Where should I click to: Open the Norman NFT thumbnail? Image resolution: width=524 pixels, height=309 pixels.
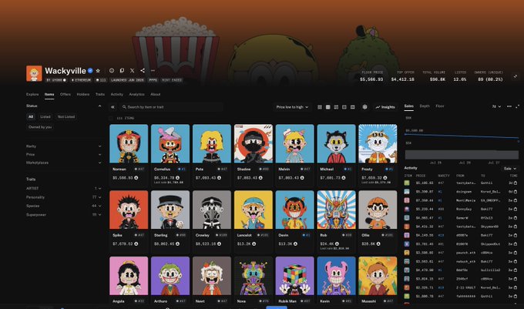click(x=129, y=143)
